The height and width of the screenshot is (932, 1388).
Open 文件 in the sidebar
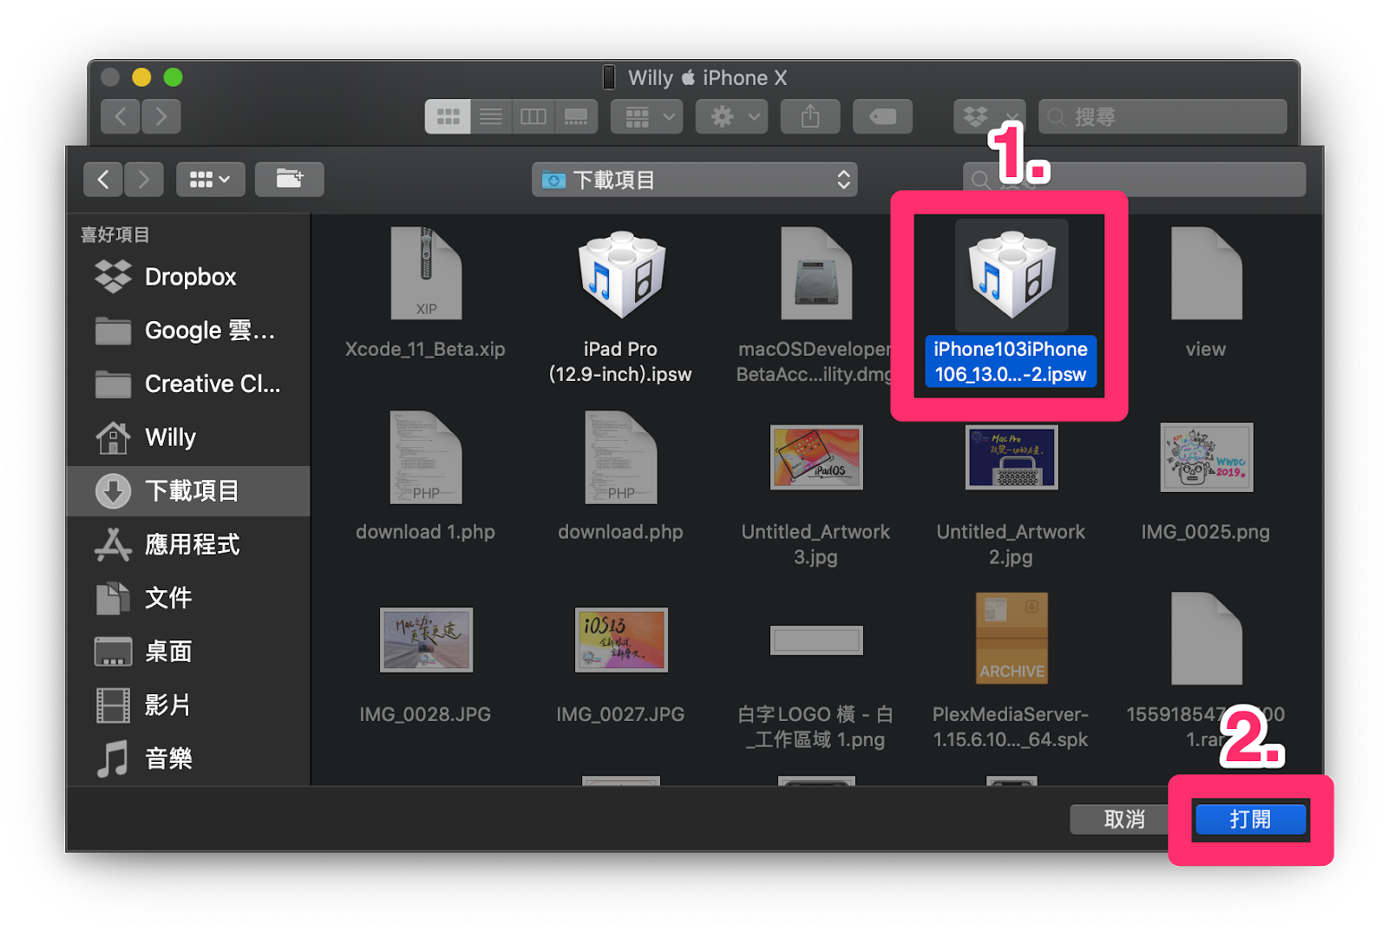(x=188, y=598)
